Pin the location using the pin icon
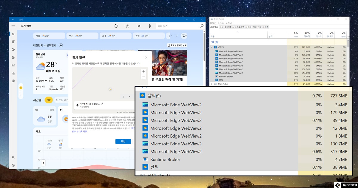 (x=138, y=26)
